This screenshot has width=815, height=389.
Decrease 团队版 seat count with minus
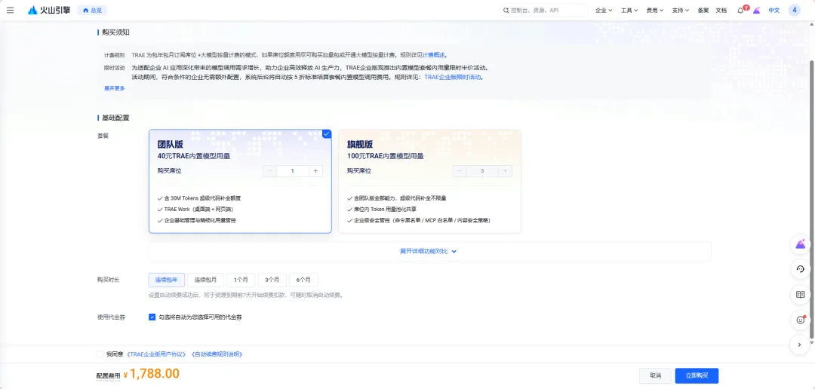269,171
